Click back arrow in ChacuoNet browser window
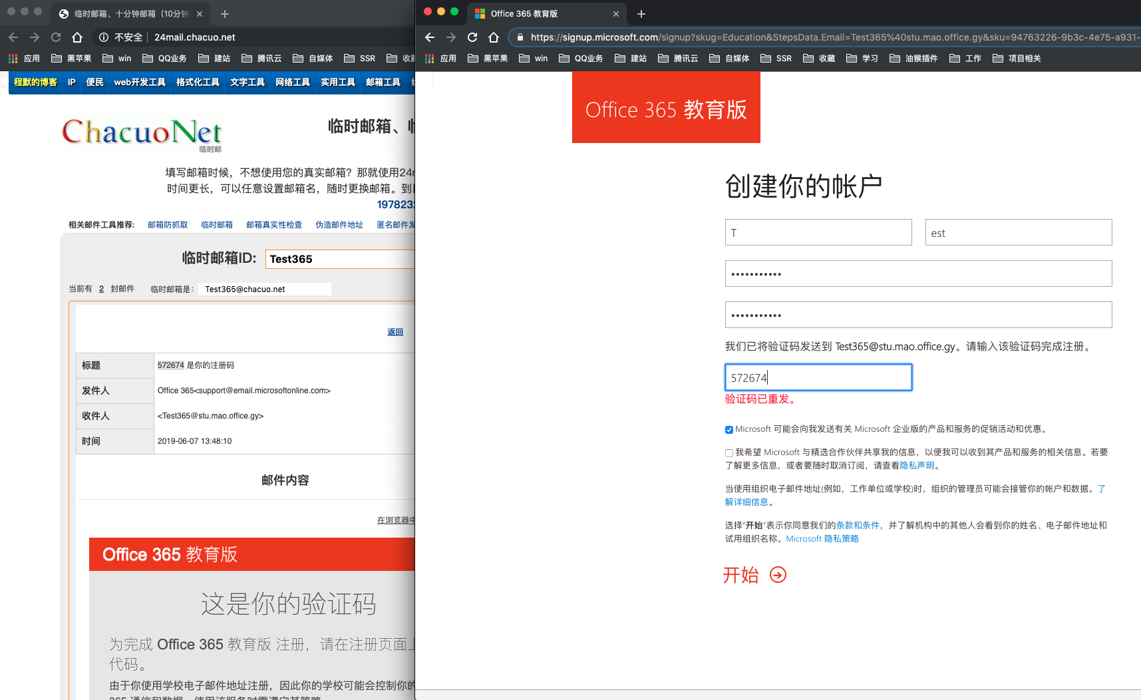 click(13, 37)
